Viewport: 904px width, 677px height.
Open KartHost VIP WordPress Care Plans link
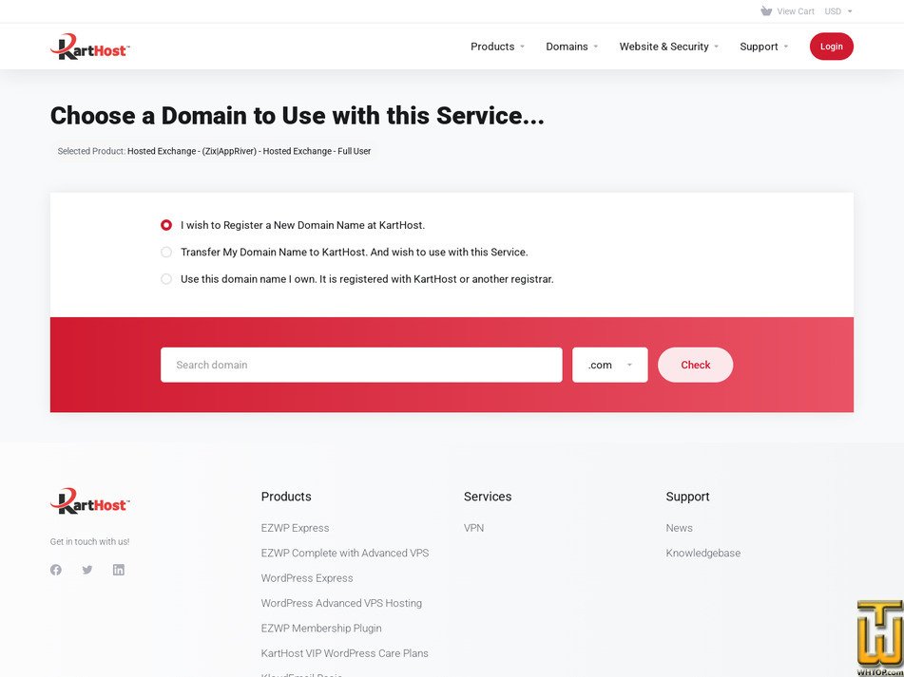(345, 653)
